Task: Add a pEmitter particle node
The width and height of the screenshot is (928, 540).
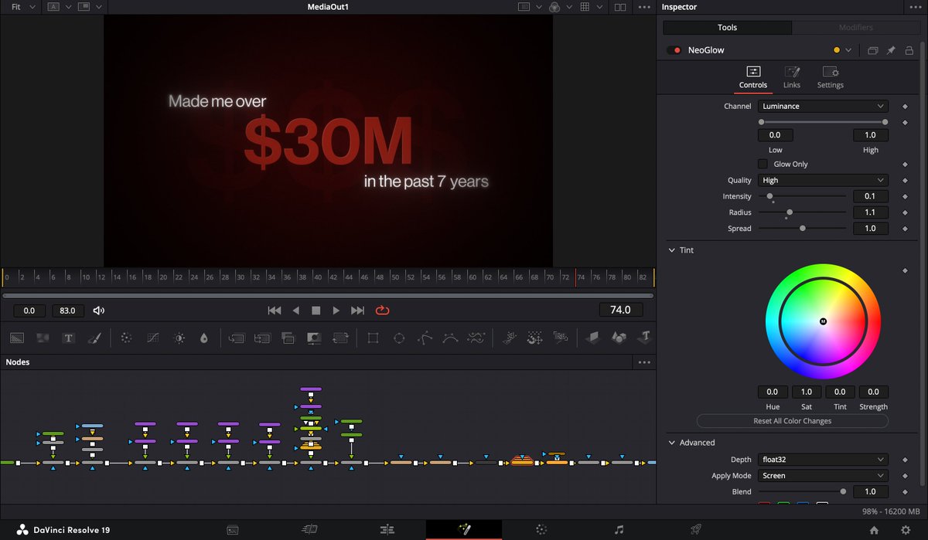Action: pyautogui.click(x=508, y=338)
